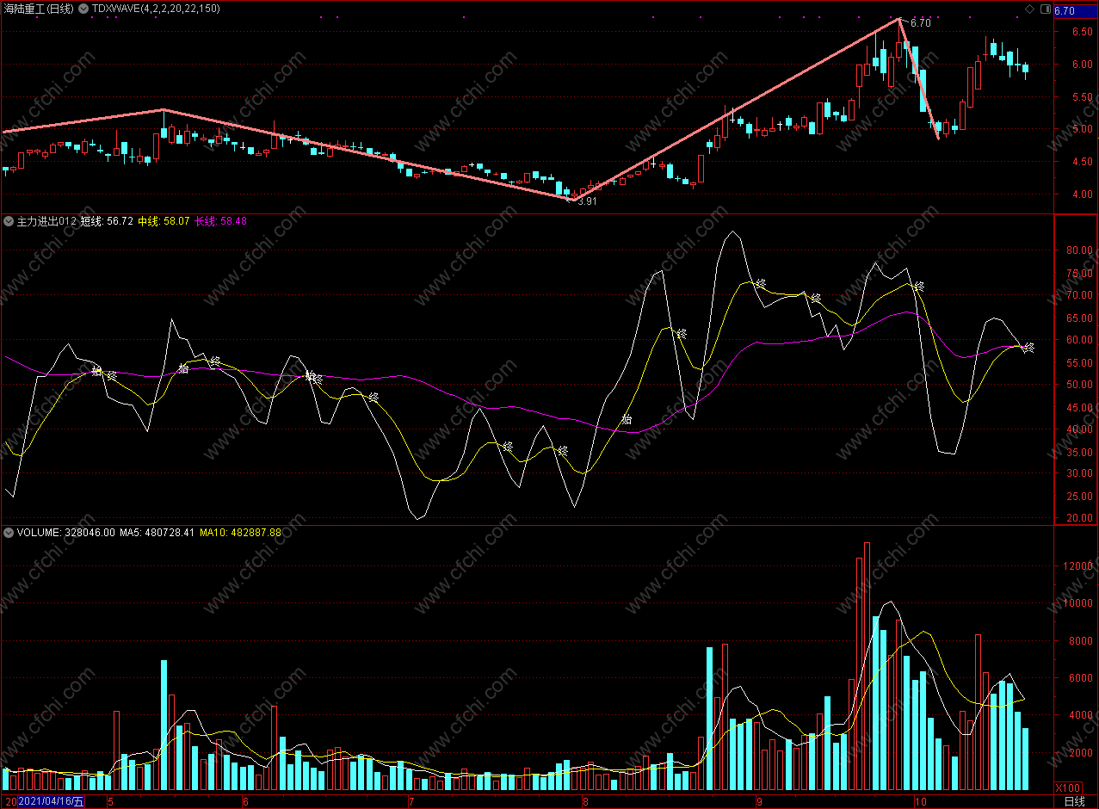Click the VOLUME: 328046.00 label
This screenshot has height=809, width=1099.
pyautogui.click(x=65, y=533)
